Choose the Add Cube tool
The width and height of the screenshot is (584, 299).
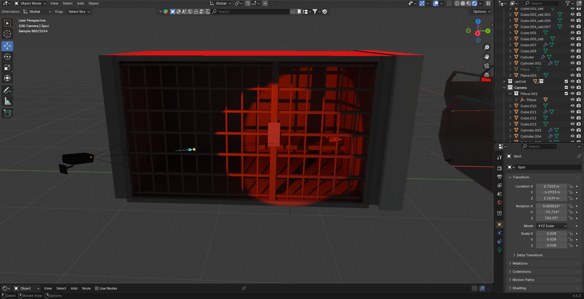point(7,113)
